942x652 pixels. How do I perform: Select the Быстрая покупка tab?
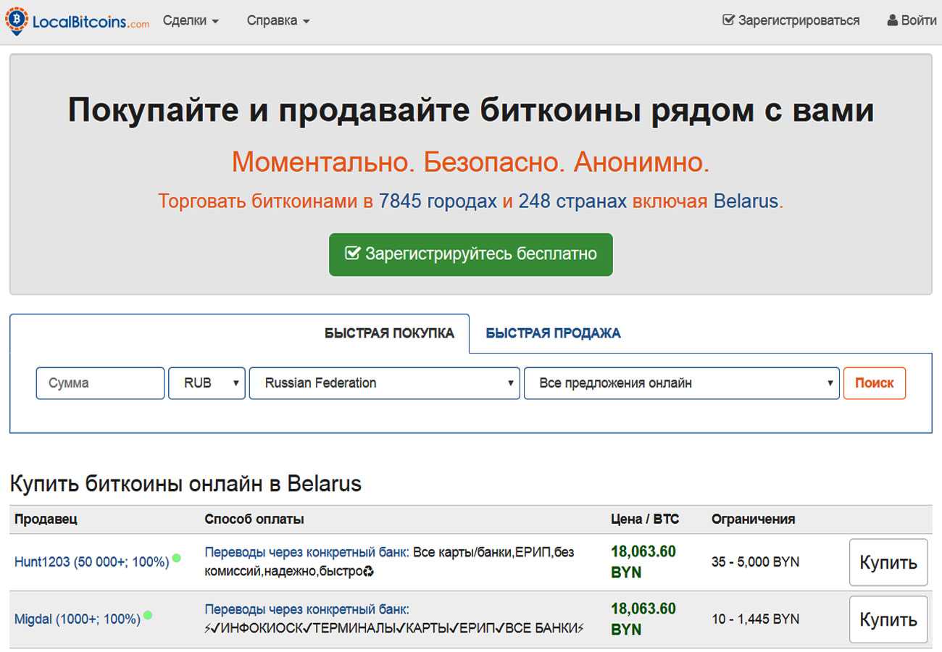pos(389,333)
